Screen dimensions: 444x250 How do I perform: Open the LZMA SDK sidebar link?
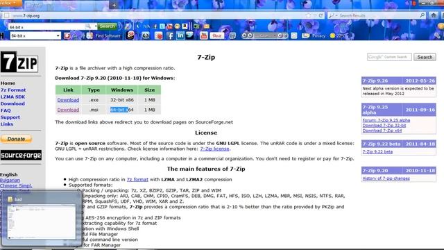[x=12, y=97]
